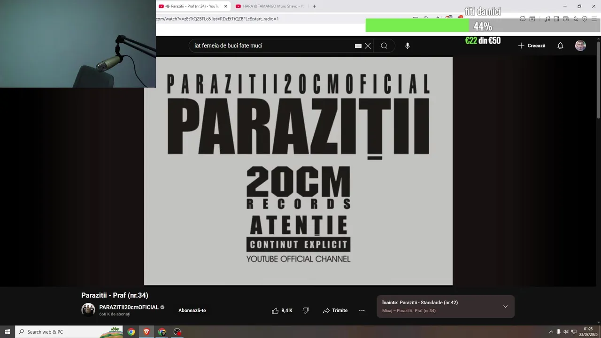Dislike the video with thumbs down

click(x=306, y=310)
